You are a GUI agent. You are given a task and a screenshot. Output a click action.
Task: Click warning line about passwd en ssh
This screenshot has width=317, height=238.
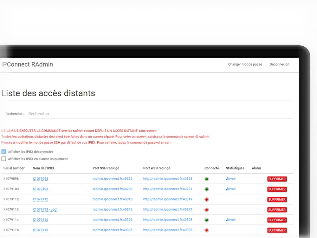[x=86, y=142]
